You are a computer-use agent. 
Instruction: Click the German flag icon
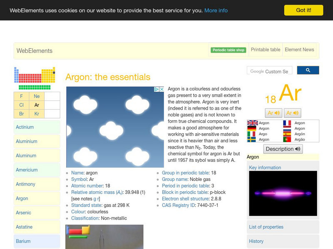tap(252, 128)
